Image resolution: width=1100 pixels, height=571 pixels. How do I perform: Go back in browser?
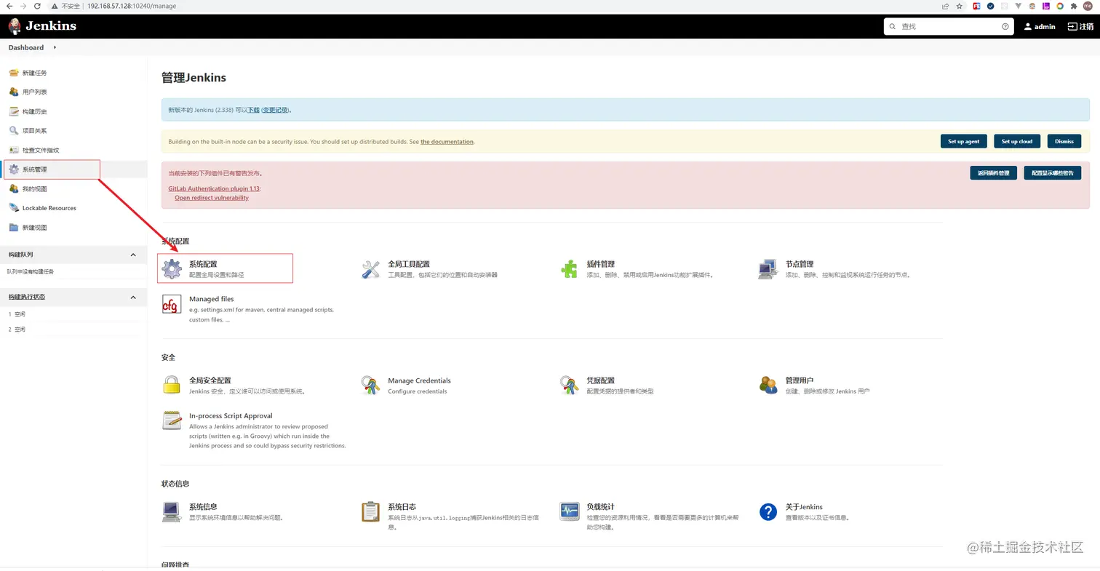(x=9, y=6)
